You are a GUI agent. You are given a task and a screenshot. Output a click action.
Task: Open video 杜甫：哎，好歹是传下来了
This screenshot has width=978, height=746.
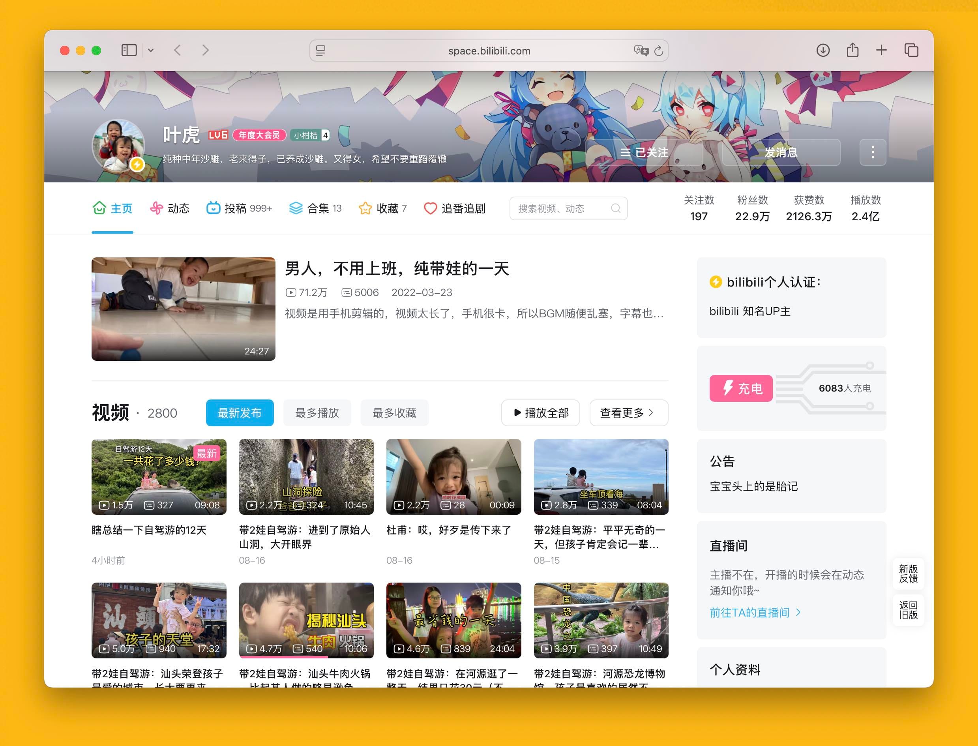[454, 477]
